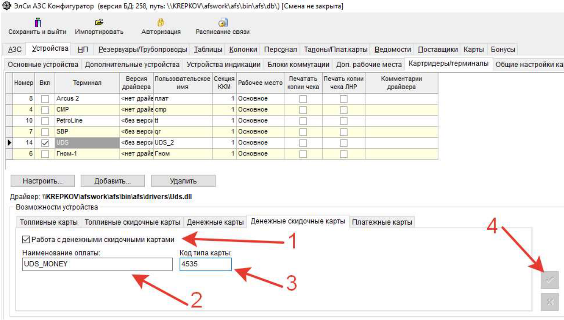The height and width of the screenshot is (320, 564).
Task: Open the Платежные карты capability tab
Action: coord(382,222)
